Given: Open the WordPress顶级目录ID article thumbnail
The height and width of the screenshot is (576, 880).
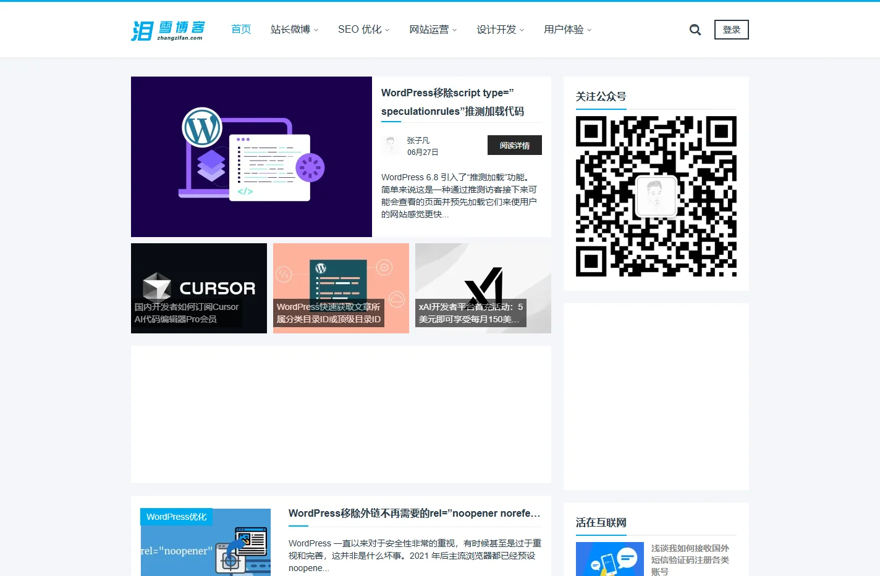Looking at the screenshot, I should [x=341, y=288].
